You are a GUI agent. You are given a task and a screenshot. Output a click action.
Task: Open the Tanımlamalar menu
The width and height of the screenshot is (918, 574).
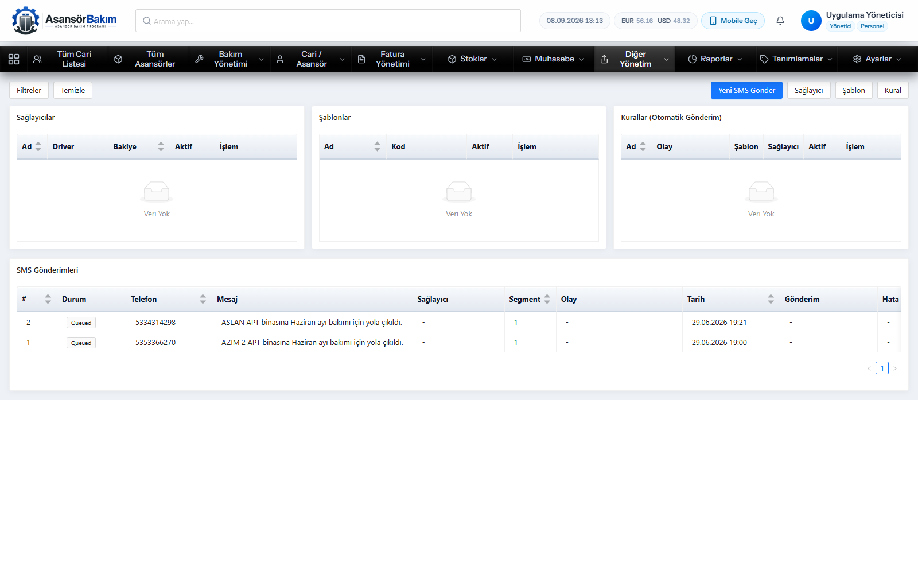(x=796, y=59)
